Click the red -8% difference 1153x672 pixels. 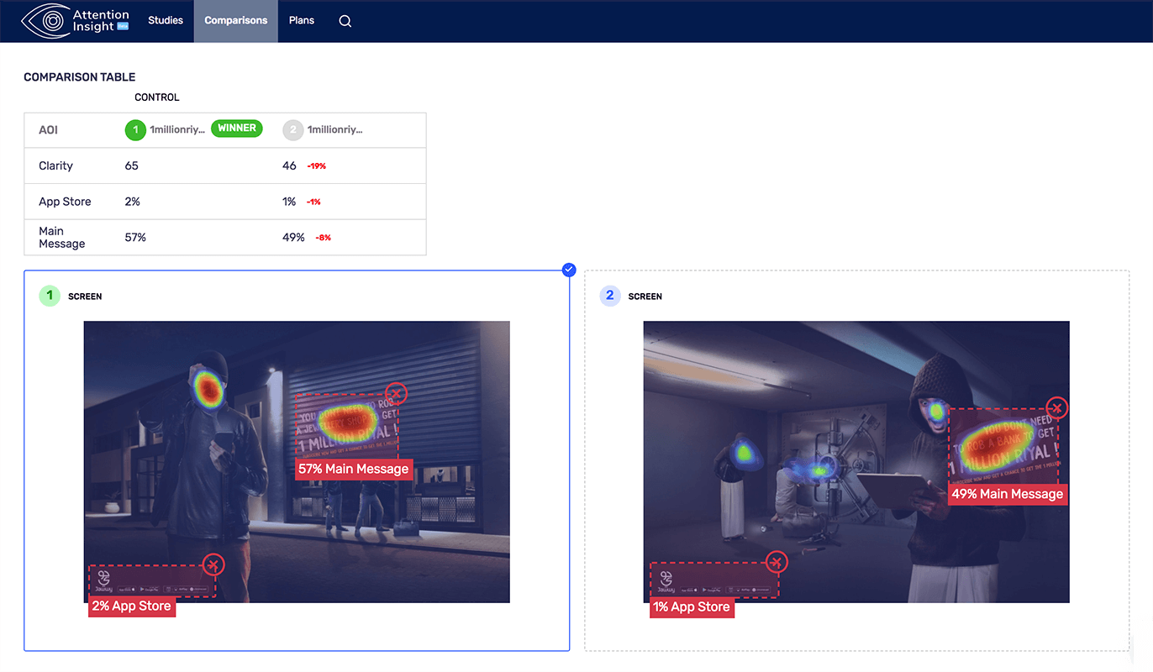click(324, 238)
